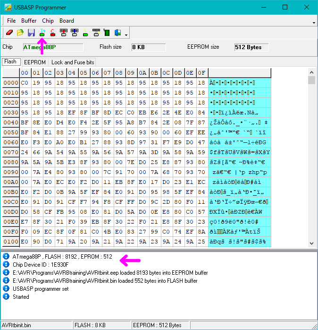Viewport: 318px width, 330px height.
Task: Open the Lock and Fuse bits tab
Action: tap(73, 62)
